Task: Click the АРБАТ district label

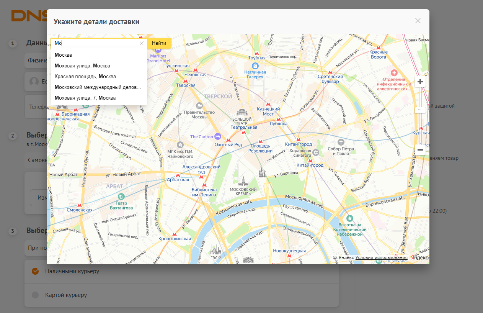Action: [x=115, y=186]
